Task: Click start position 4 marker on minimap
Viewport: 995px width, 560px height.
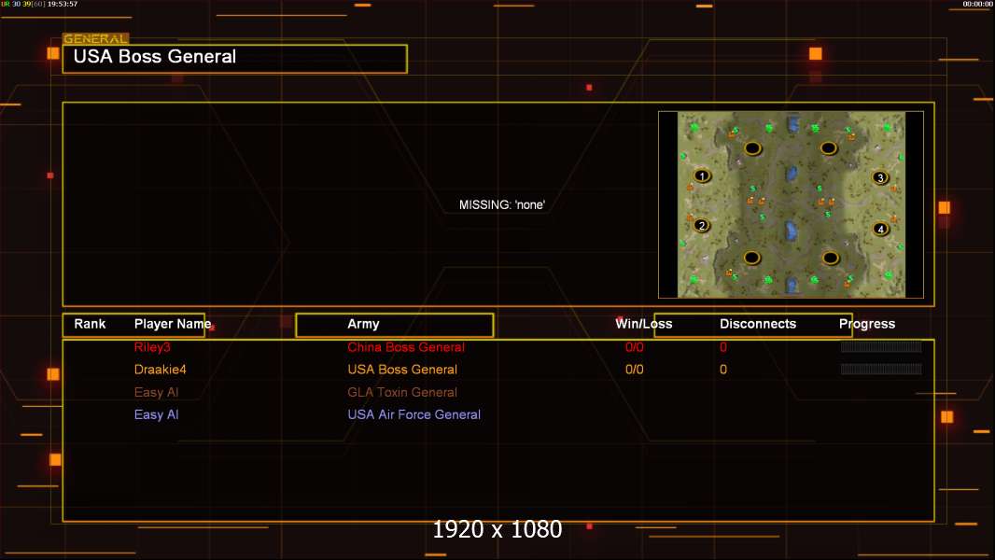Action: pos(880,229)
